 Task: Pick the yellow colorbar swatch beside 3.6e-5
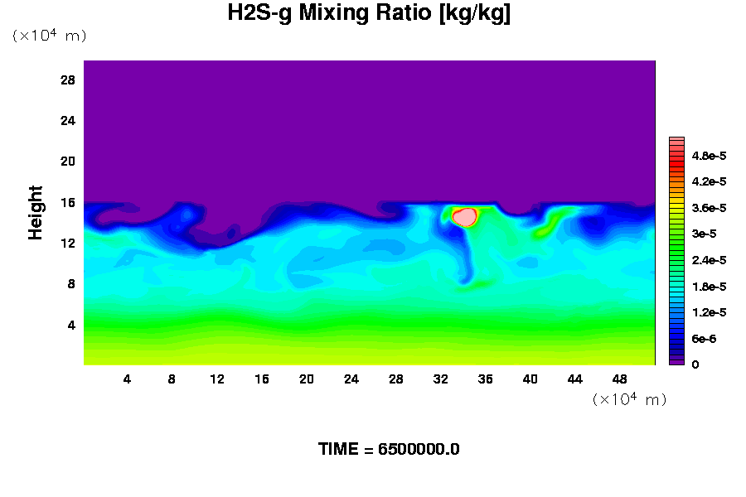676,207
